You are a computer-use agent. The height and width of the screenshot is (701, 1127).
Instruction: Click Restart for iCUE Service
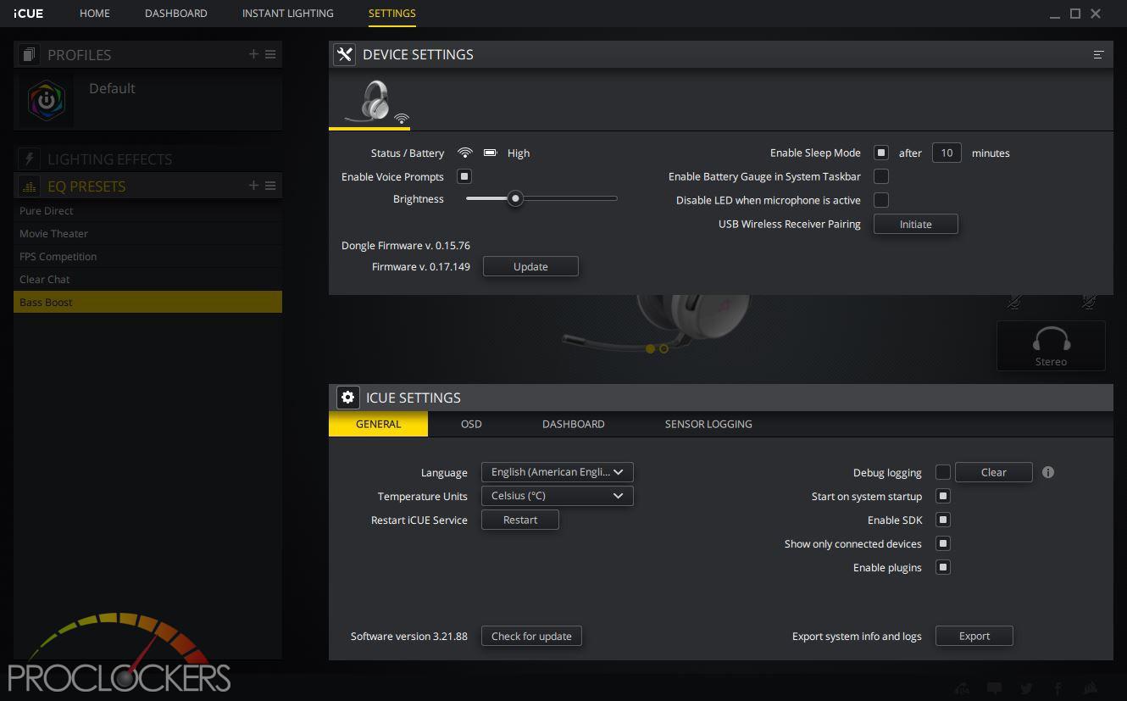520,520
